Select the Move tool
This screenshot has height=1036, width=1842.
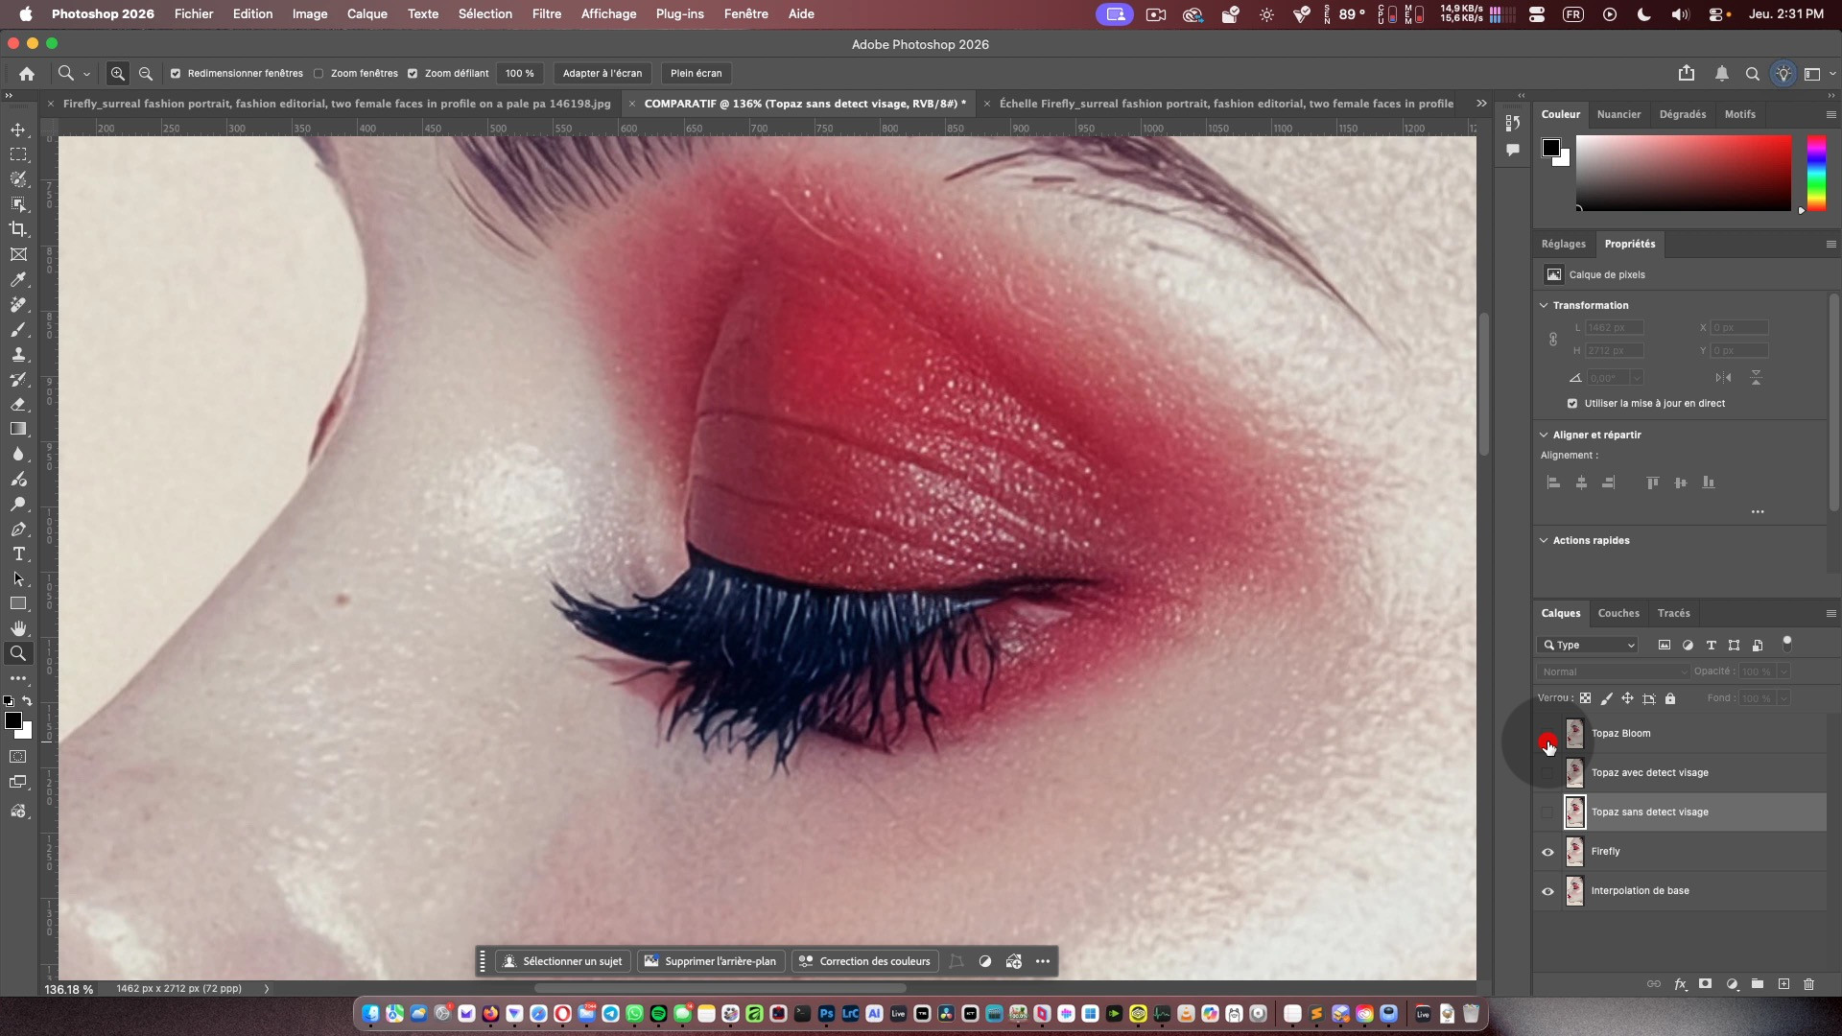point(18,129)
